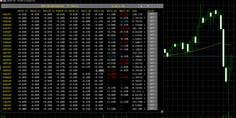Toggle the USDCAD alert OFF button

152,17
